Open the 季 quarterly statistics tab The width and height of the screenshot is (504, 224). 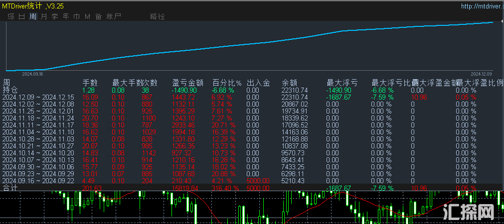(x=55, y=16)
